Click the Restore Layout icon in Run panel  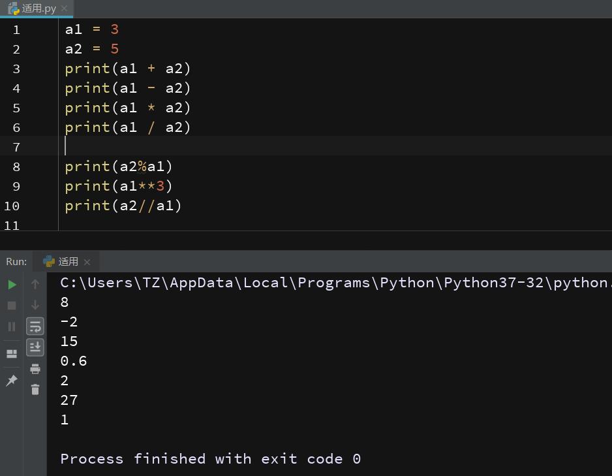[x=10, y=353]
